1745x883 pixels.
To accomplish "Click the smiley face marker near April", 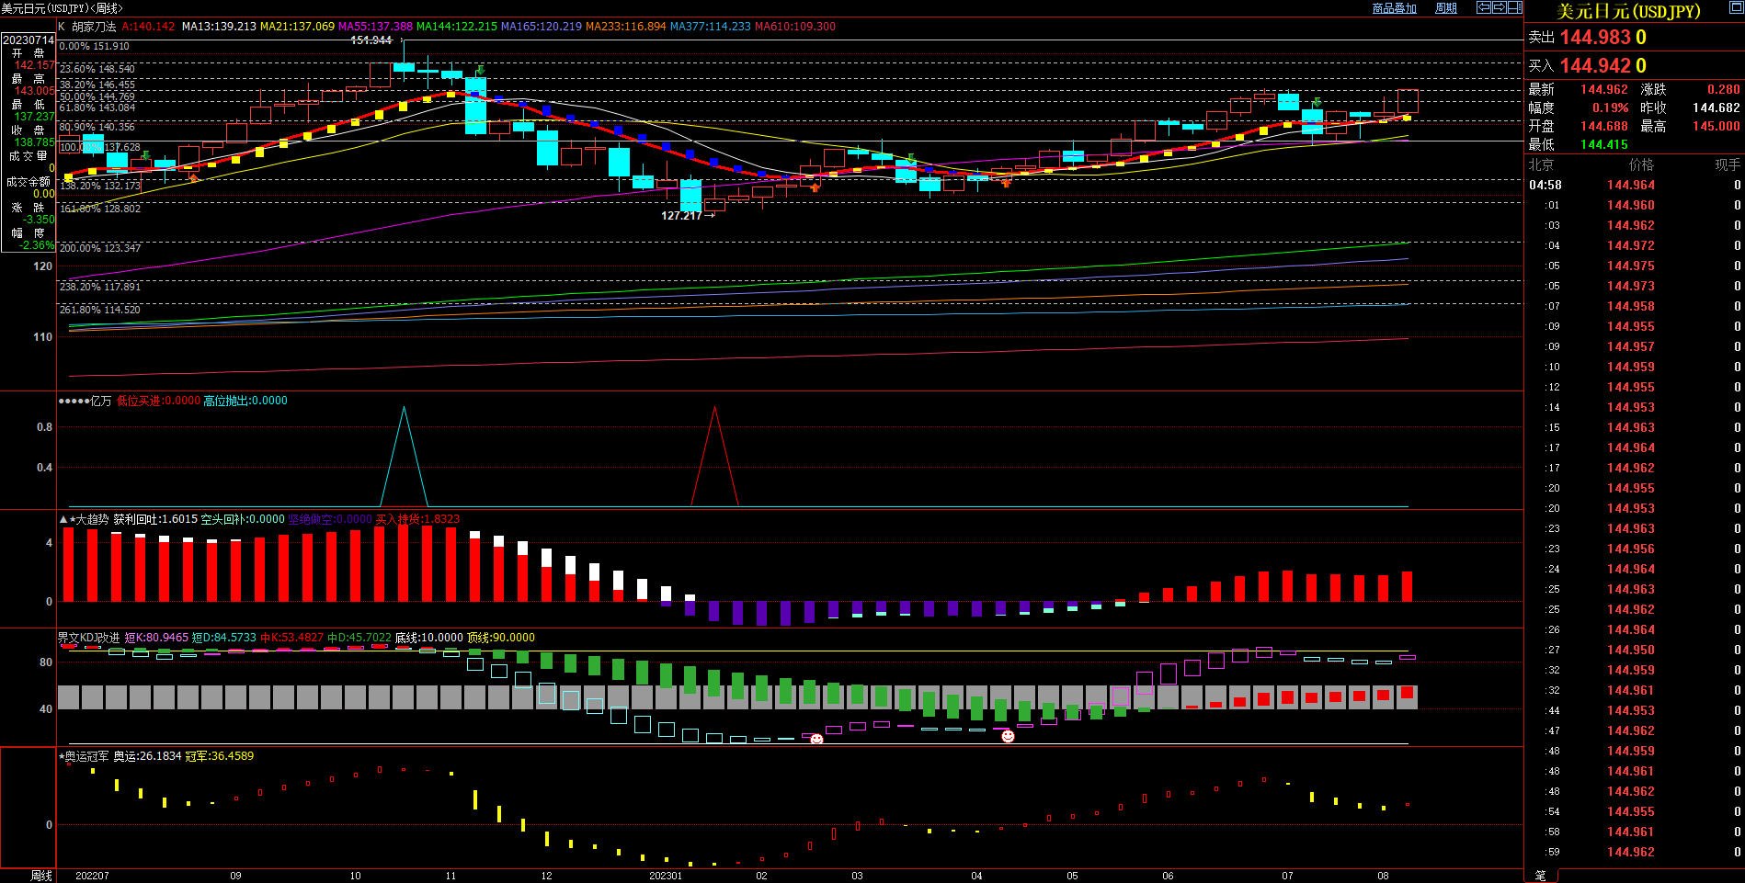I will 1008,736.
